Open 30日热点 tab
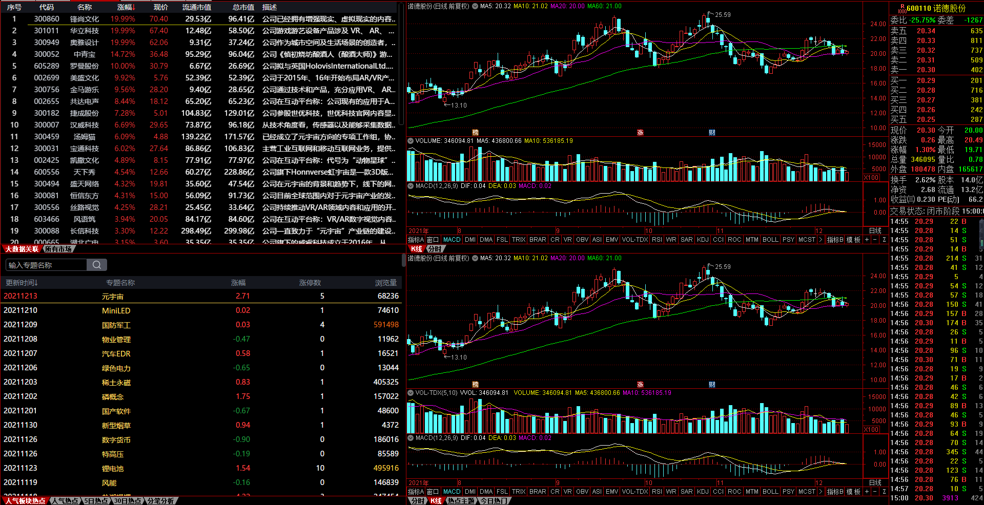Image resolution: width=984 pixels, height=505 pixels. (127, 501)
